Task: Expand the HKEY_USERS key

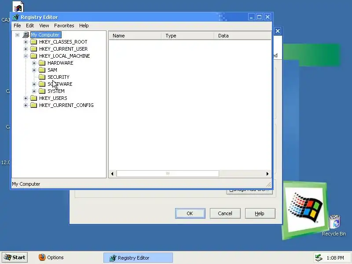Action: 26,98
